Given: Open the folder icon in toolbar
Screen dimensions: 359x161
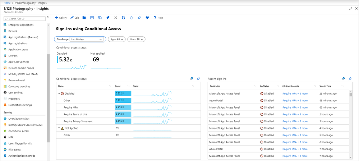Looking at the screenshot, I should coord(84,18).
